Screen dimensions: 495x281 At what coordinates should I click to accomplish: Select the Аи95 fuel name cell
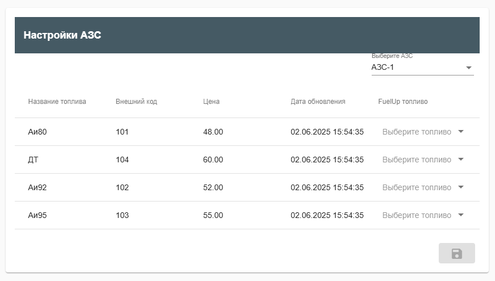38,215
